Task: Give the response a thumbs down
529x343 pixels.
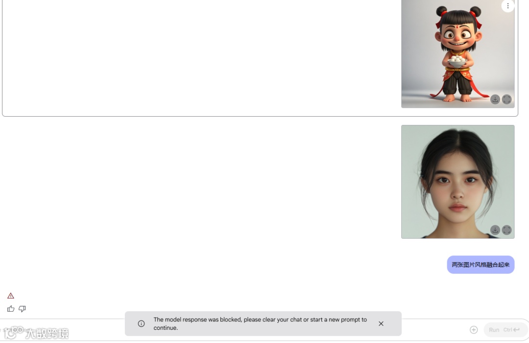Action: [22, 309]
